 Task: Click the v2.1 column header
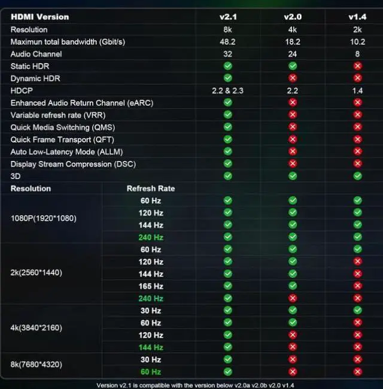tap(228, 17)
